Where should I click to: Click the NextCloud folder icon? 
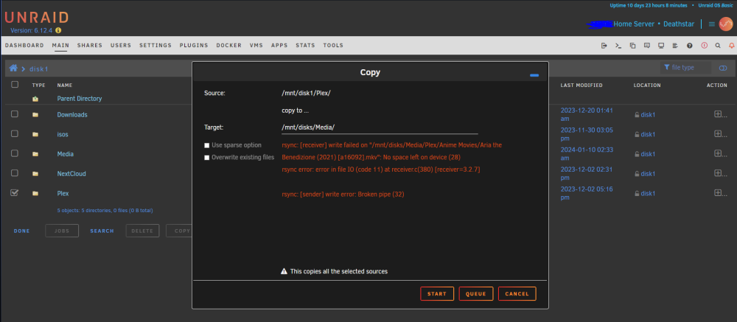tap(35, 174)
